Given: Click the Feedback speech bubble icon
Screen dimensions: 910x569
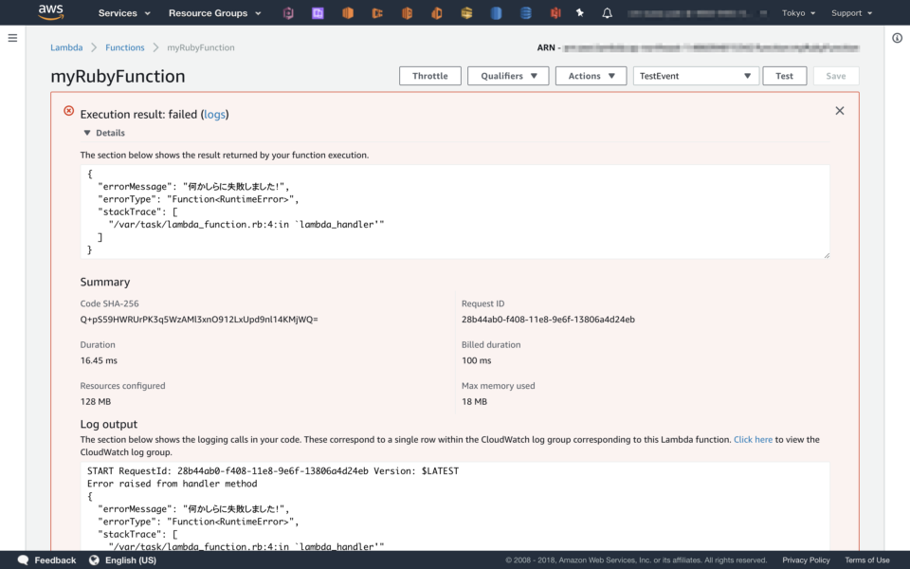Looking at the screenshot, I should tap(22, 560).
